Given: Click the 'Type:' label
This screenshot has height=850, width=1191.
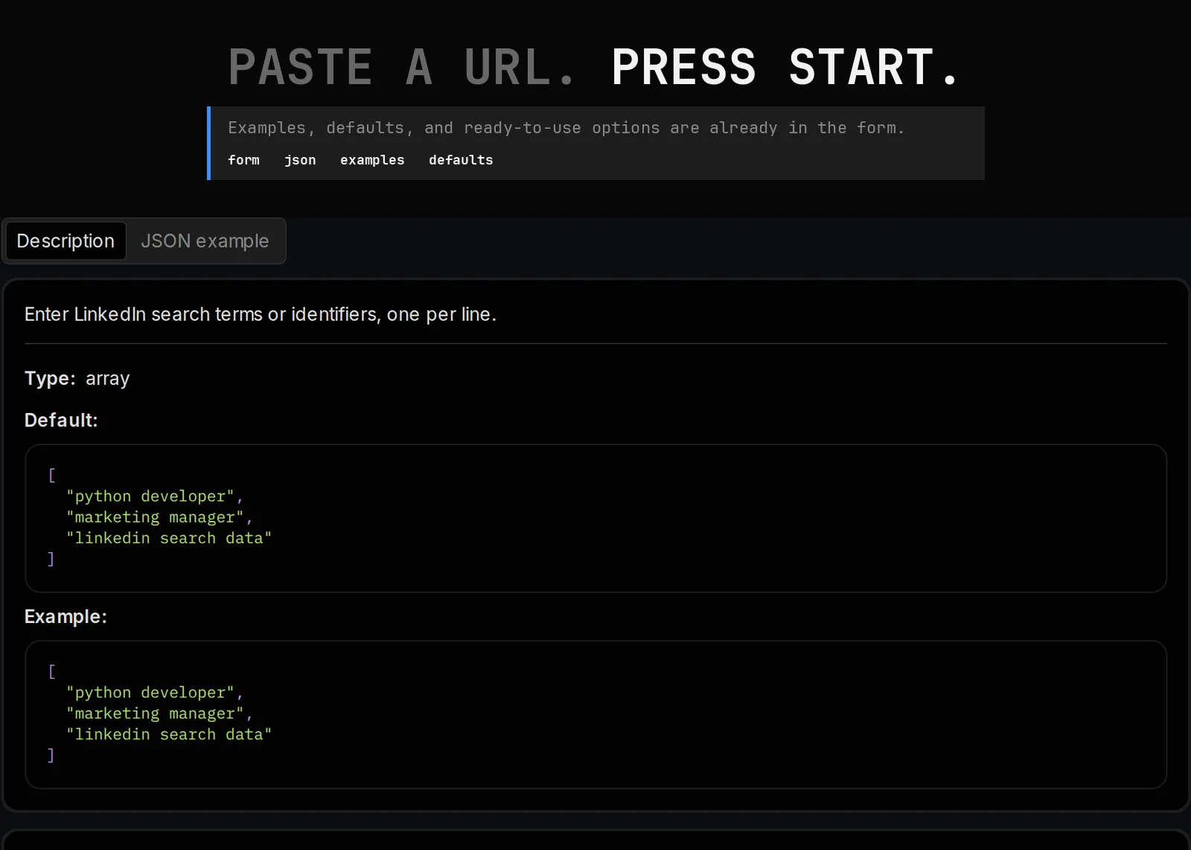Looking at the screenshot, I should (x=50, y=378).
